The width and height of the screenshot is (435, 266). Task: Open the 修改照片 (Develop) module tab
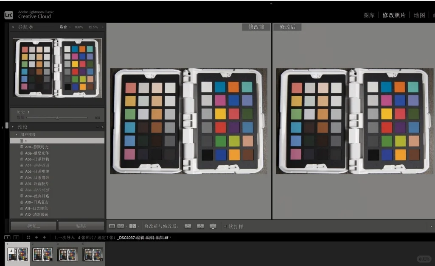click(x=394, y=15)
